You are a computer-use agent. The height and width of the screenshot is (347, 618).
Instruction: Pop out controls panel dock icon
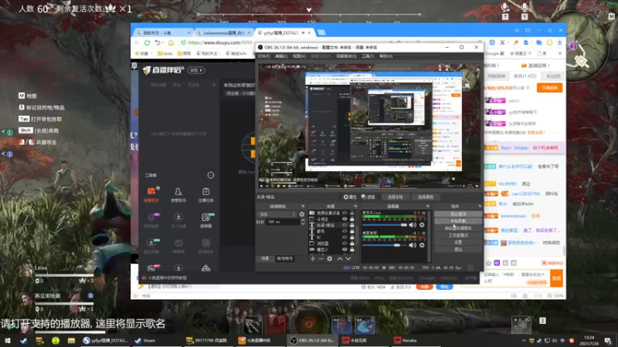click(480, 206)
